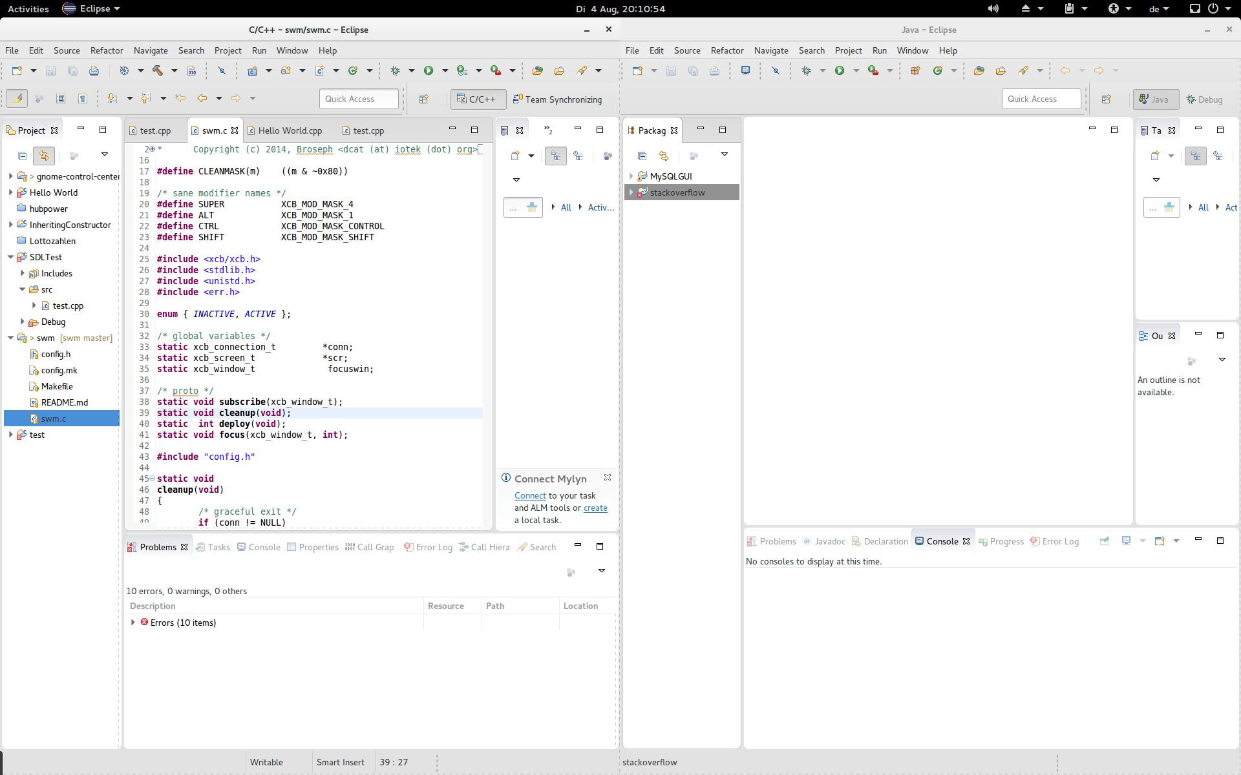Toggle Mark Occurrences with the highlighter icon

[16, 98]
